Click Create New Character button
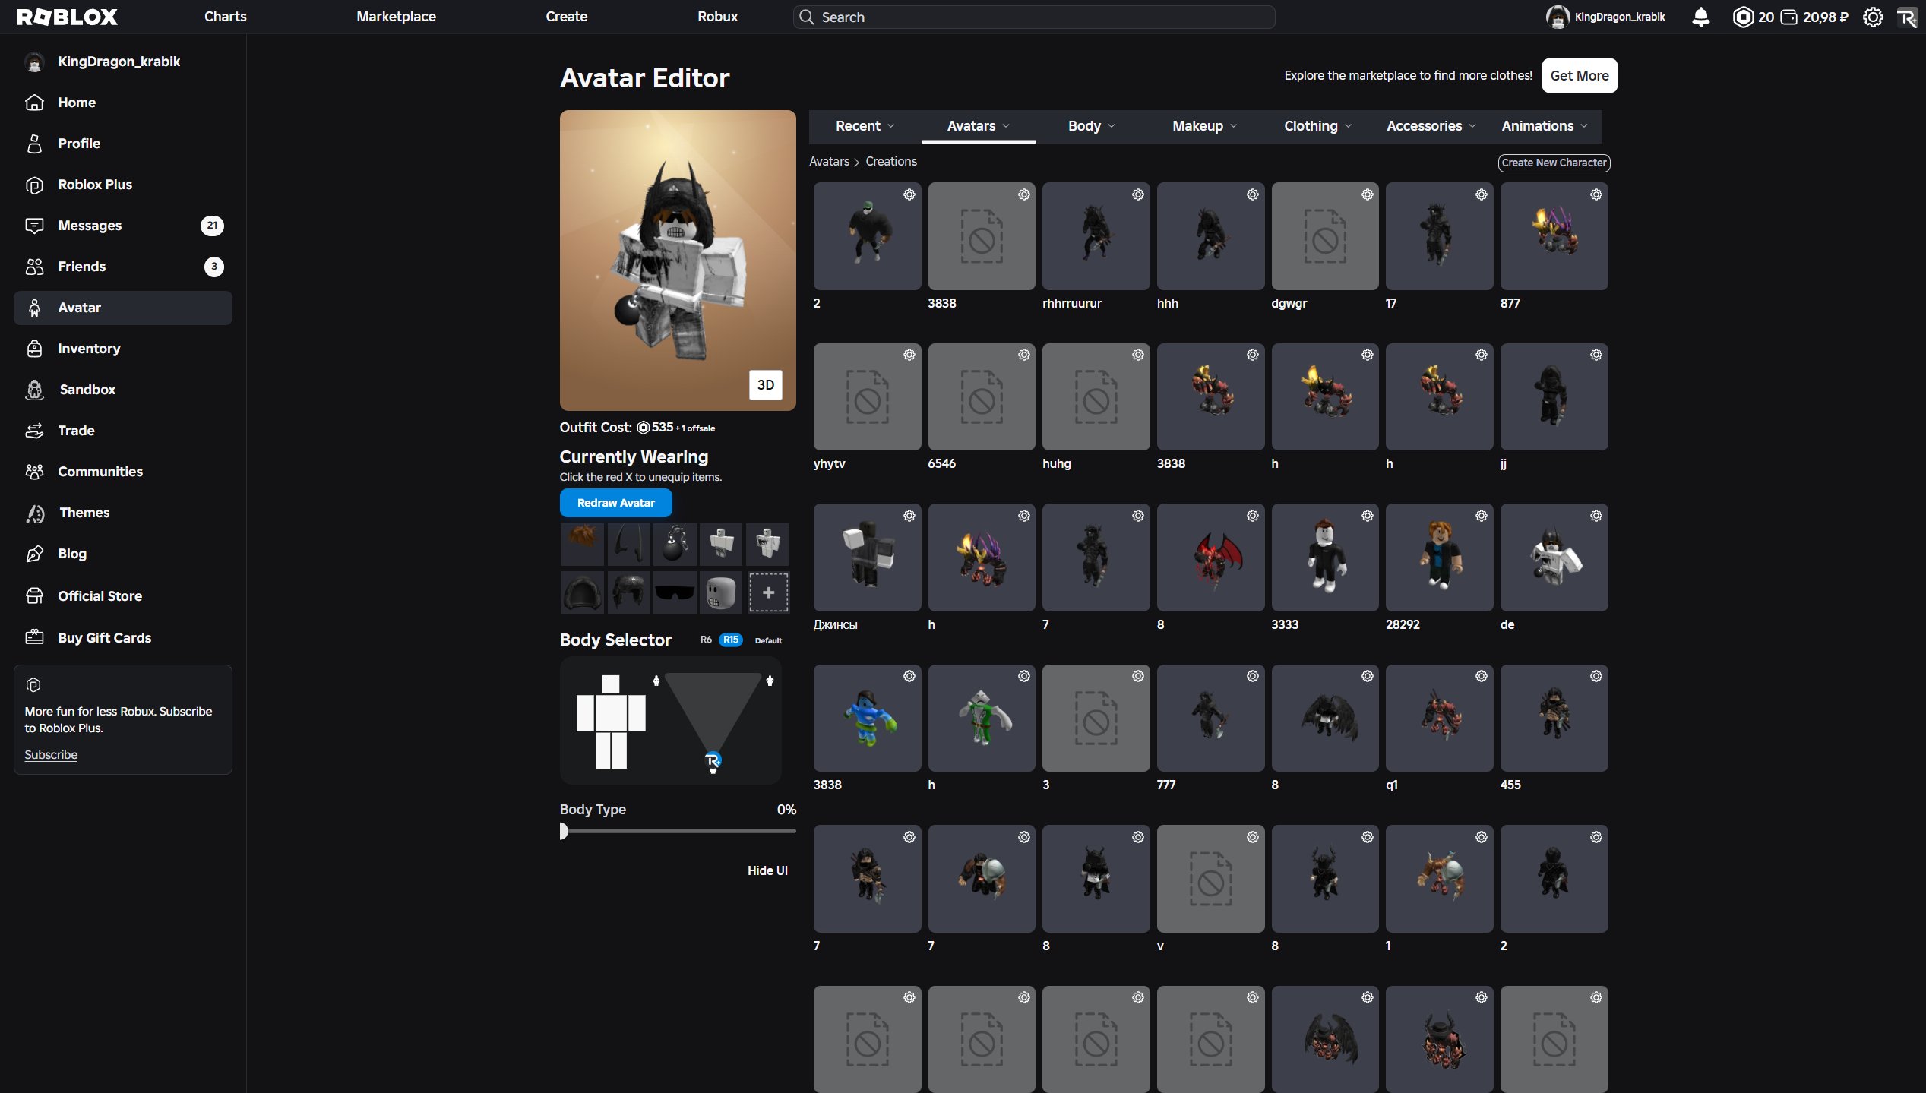1926x1093 pixels. 1554,163
